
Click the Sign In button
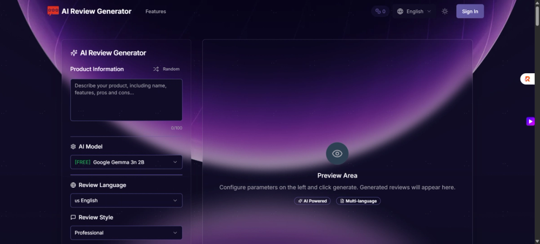470,11
